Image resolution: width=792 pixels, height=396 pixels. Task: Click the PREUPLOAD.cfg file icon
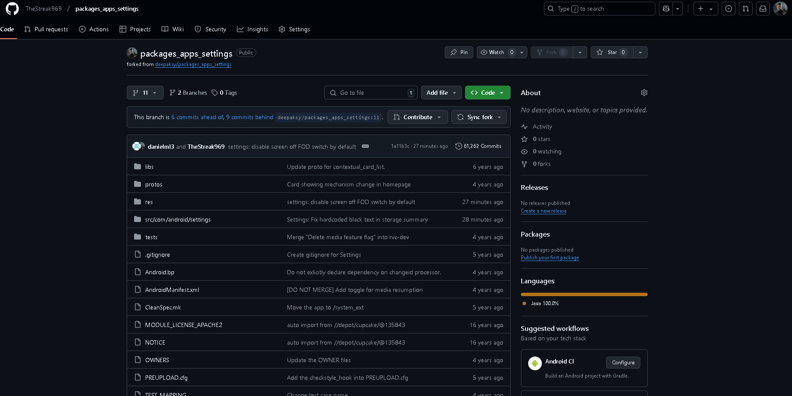point(137,378)
